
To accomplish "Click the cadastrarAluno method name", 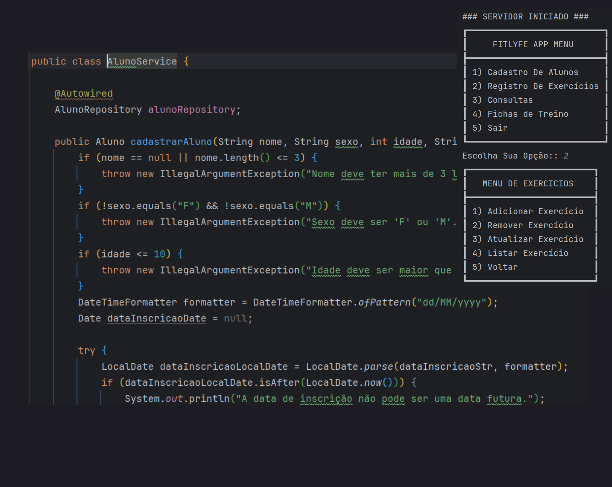I will (x=171, y=142).
